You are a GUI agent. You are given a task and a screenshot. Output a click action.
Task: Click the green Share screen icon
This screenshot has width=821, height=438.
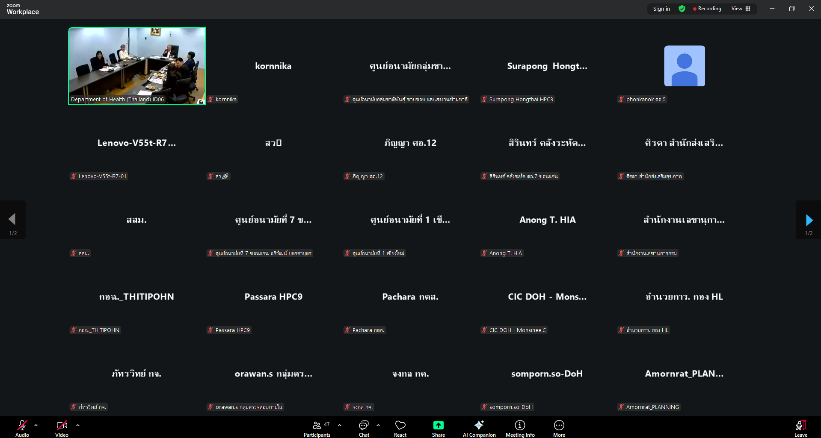[x=438, y=426]
